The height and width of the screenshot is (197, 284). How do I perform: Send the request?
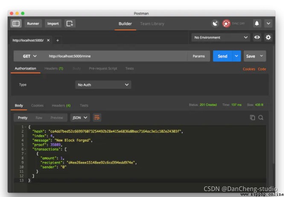tap(223, 56)
